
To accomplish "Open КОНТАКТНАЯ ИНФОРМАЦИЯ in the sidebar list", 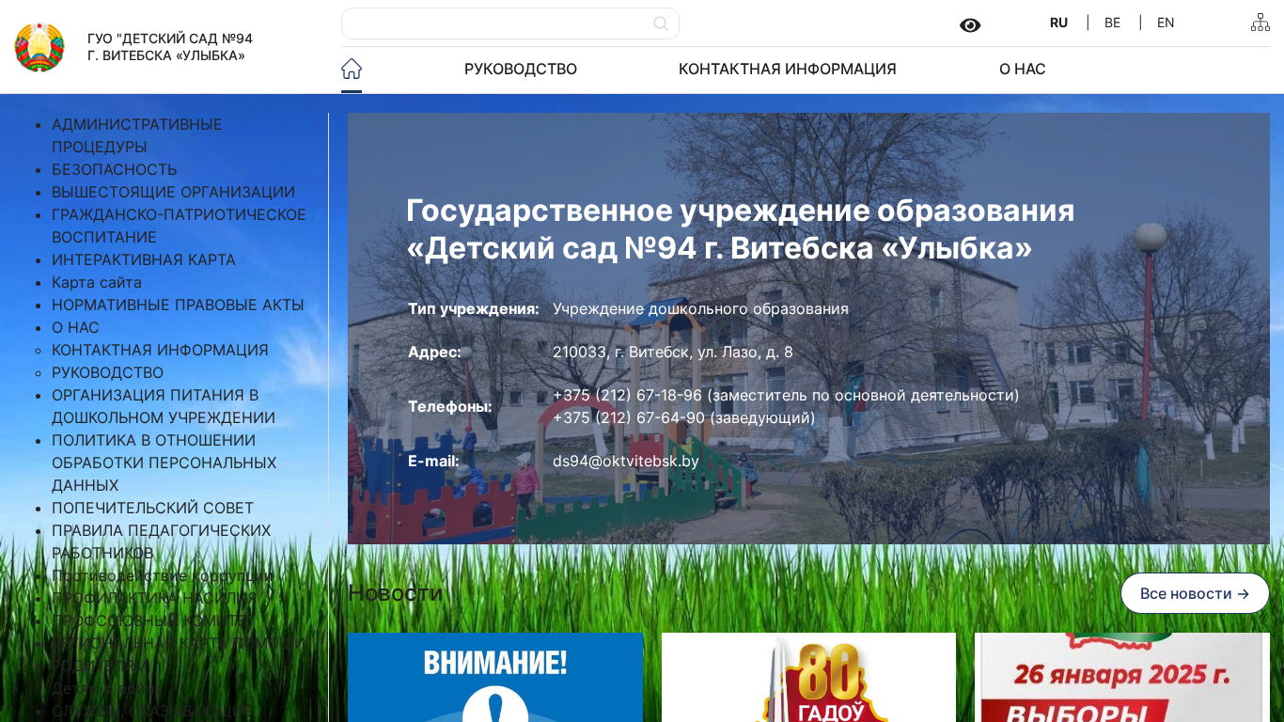I will coord(160,350).
